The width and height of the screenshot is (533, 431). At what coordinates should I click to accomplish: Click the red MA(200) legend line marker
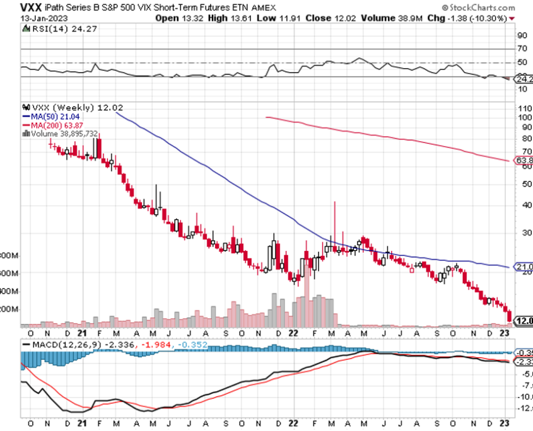click(x=25, y=125)
